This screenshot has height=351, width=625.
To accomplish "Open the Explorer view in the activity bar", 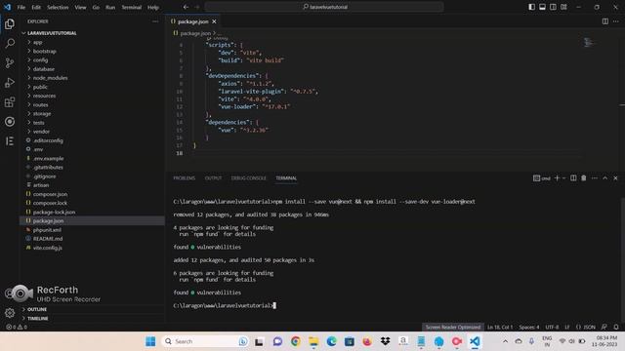I will (x=10, y=23).
